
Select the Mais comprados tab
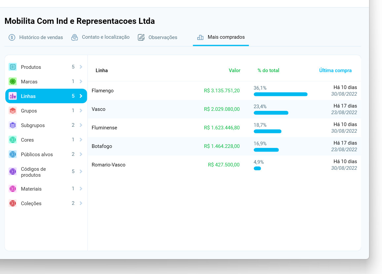coord(221,37)
